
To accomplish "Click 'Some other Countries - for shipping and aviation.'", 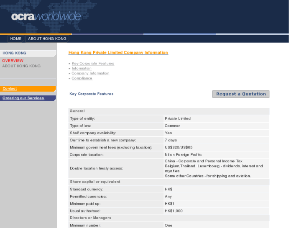I will tap(208, 176).
